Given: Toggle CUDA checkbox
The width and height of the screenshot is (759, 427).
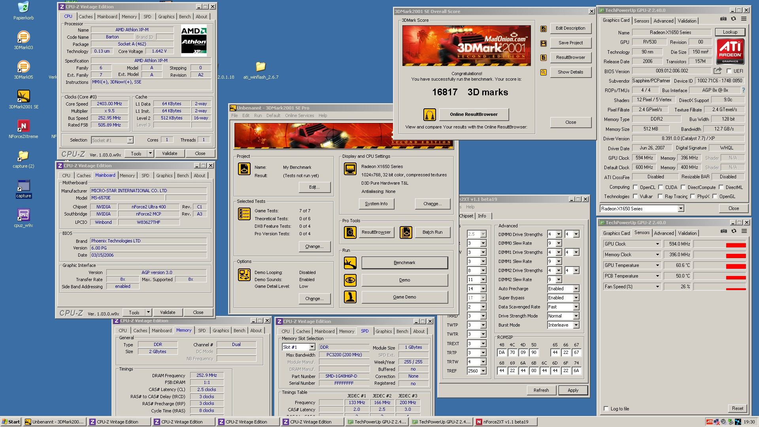Looking at the screenshot, I should pos(661,187).
